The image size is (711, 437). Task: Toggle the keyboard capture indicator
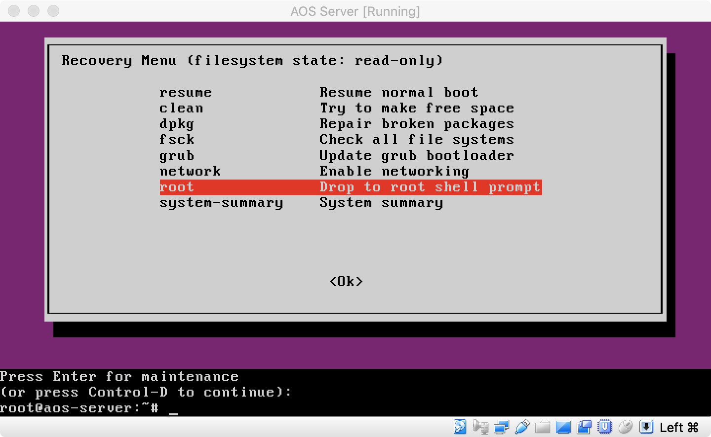[646, 427]
